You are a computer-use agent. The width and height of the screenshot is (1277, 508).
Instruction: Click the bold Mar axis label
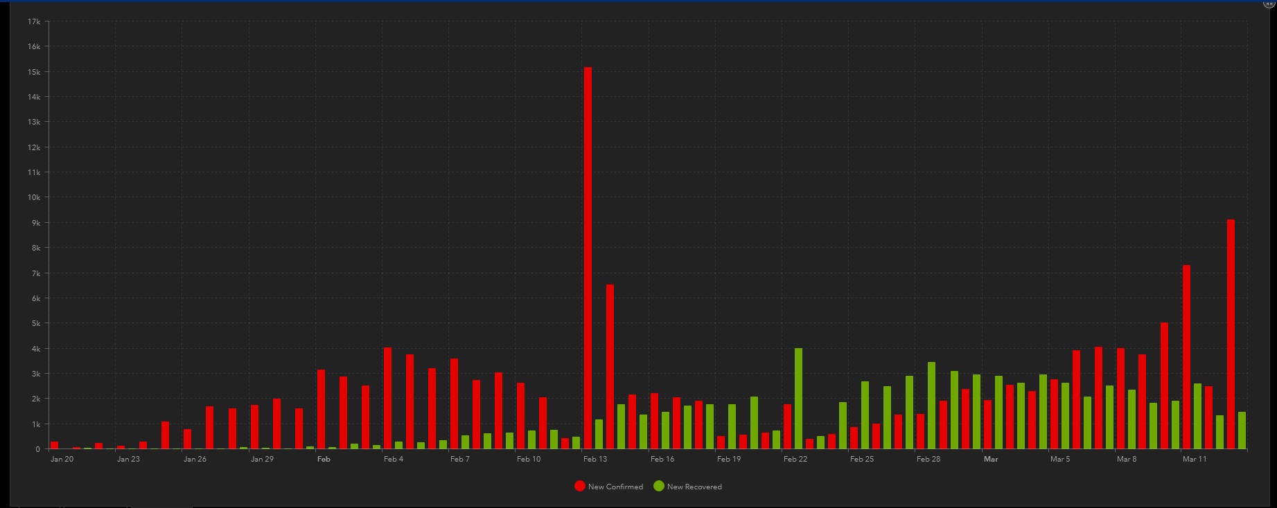click(991, 459)
